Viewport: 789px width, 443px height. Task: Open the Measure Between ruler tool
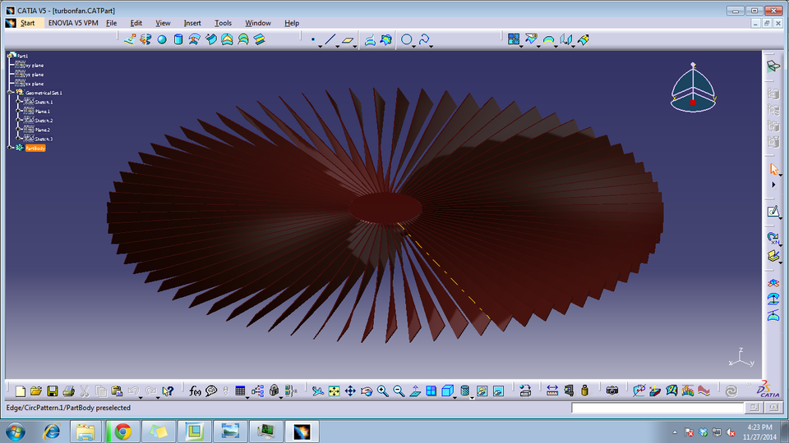[x=552, y=390]
